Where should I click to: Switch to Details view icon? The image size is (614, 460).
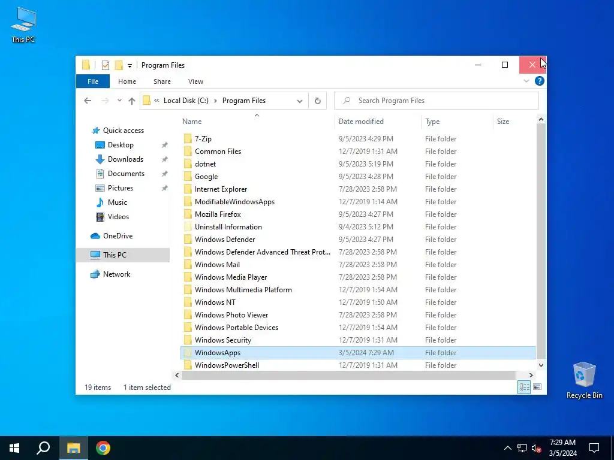click(524, 388)
